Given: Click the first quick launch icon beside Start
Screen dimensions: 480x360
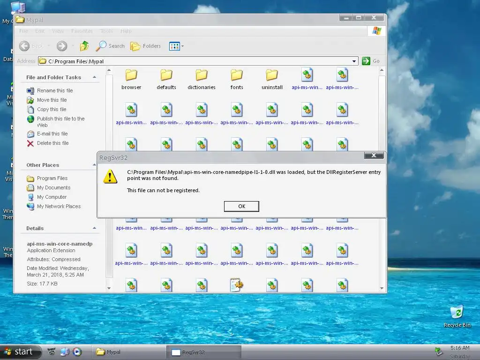Looking at the screenshot, I should point(52,352).
